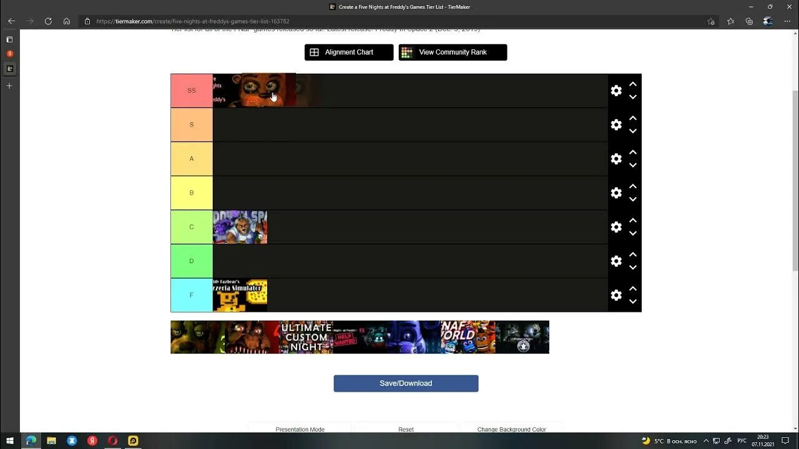The image size is (799, 449).
Task: Click the tiermaker.com address bar
Action: (399, 21)
